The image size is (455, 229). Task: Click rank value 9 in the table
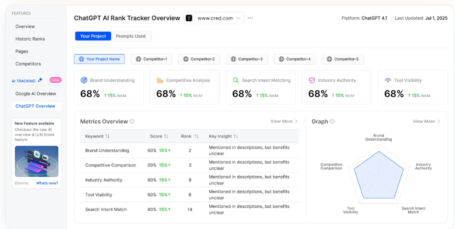(190, 180)
